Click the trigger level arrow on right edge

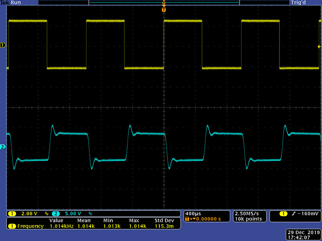pos(319,46)
